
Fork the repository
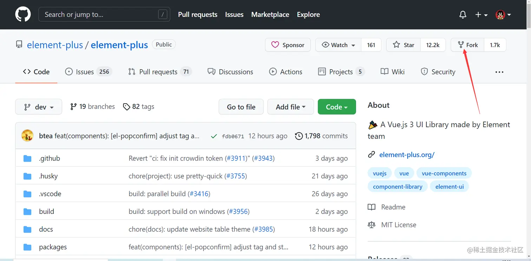click(467, 45)
